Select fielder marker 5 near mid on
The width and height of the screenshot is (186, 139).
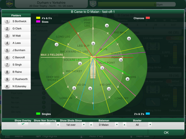point(74,88)
